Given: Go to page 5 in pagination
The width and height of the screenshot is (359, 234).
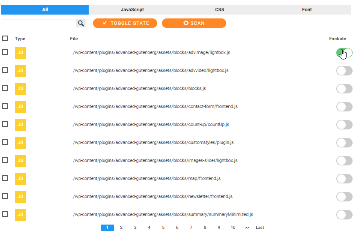Looking at the screenshot, I should 163,228.
